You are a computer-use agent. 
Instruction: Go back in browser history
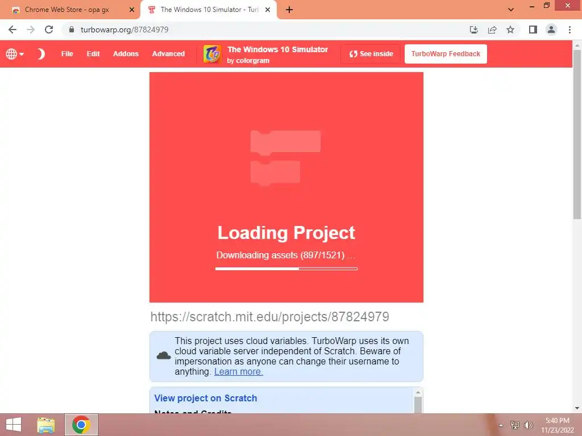click(13, 30)
